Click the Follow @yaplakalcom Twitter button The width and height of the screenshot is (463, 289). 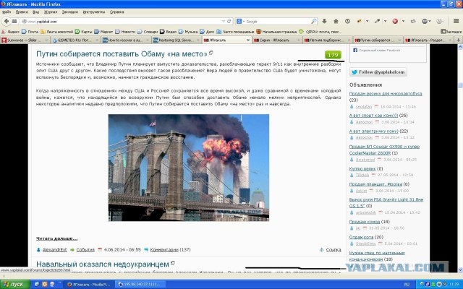click(x=378, y=72)
